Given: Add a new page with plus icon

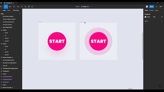Looking at the screenshot, I should [20, 14].
